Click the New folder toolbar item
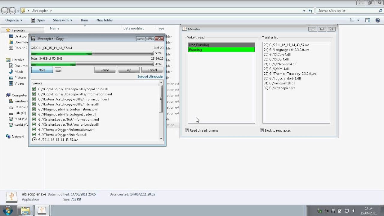 104,20
